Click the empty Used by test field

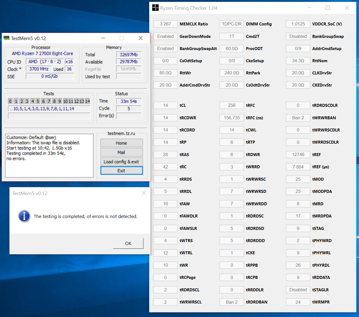[x=129, y=76]
